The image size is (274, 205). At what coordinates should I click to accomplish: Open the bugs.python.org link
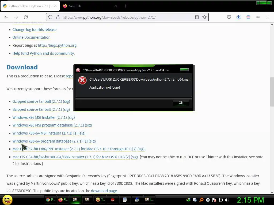(57, 45)
